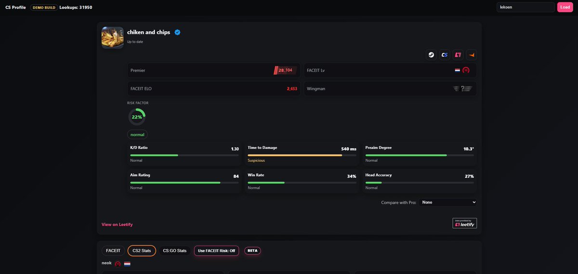Click the neok player name
This screenshot has width=578, height=274.
pyautogui.click(x=106, y=263)
